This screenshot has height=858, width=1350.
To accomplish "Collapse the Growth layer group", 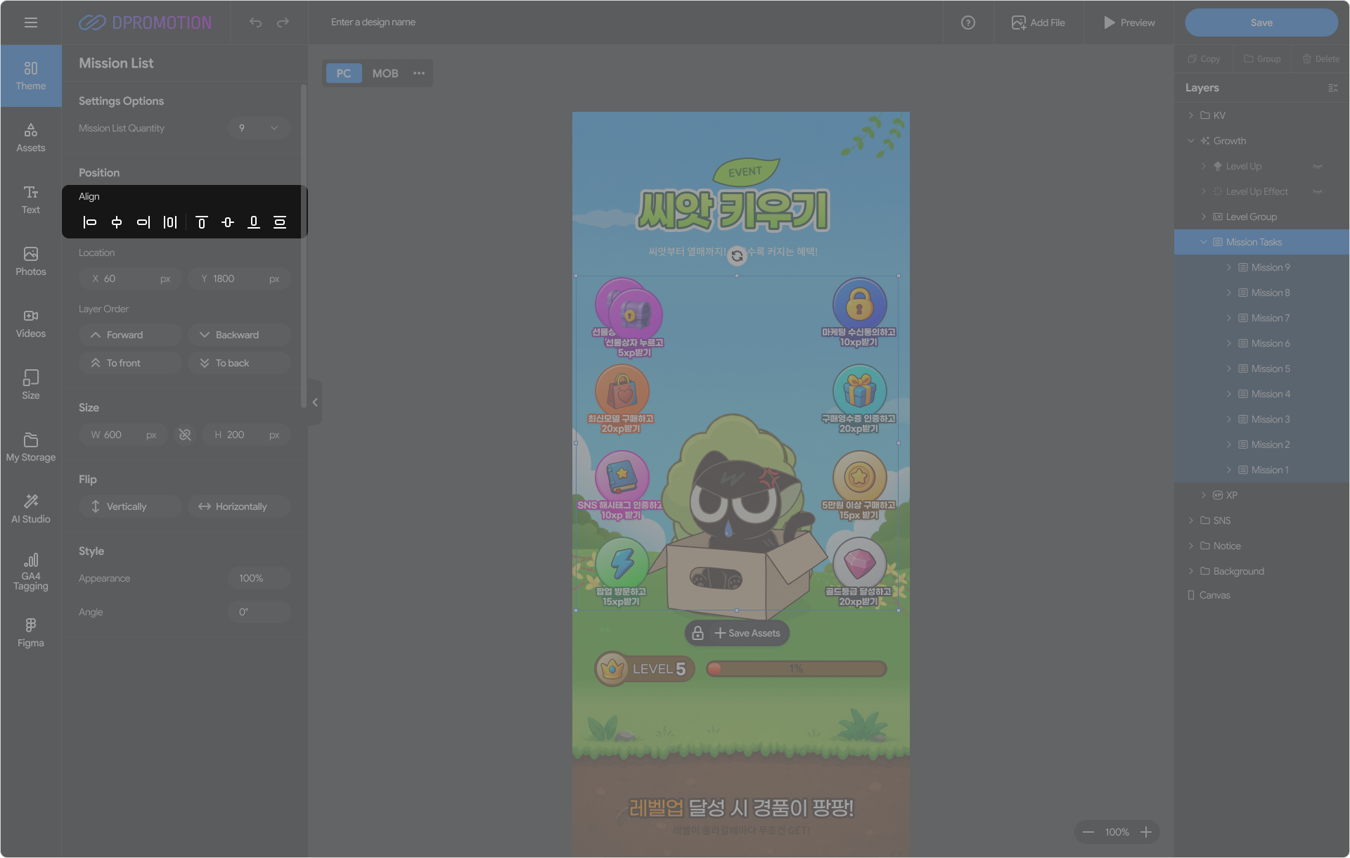I will coord(1190,141).
